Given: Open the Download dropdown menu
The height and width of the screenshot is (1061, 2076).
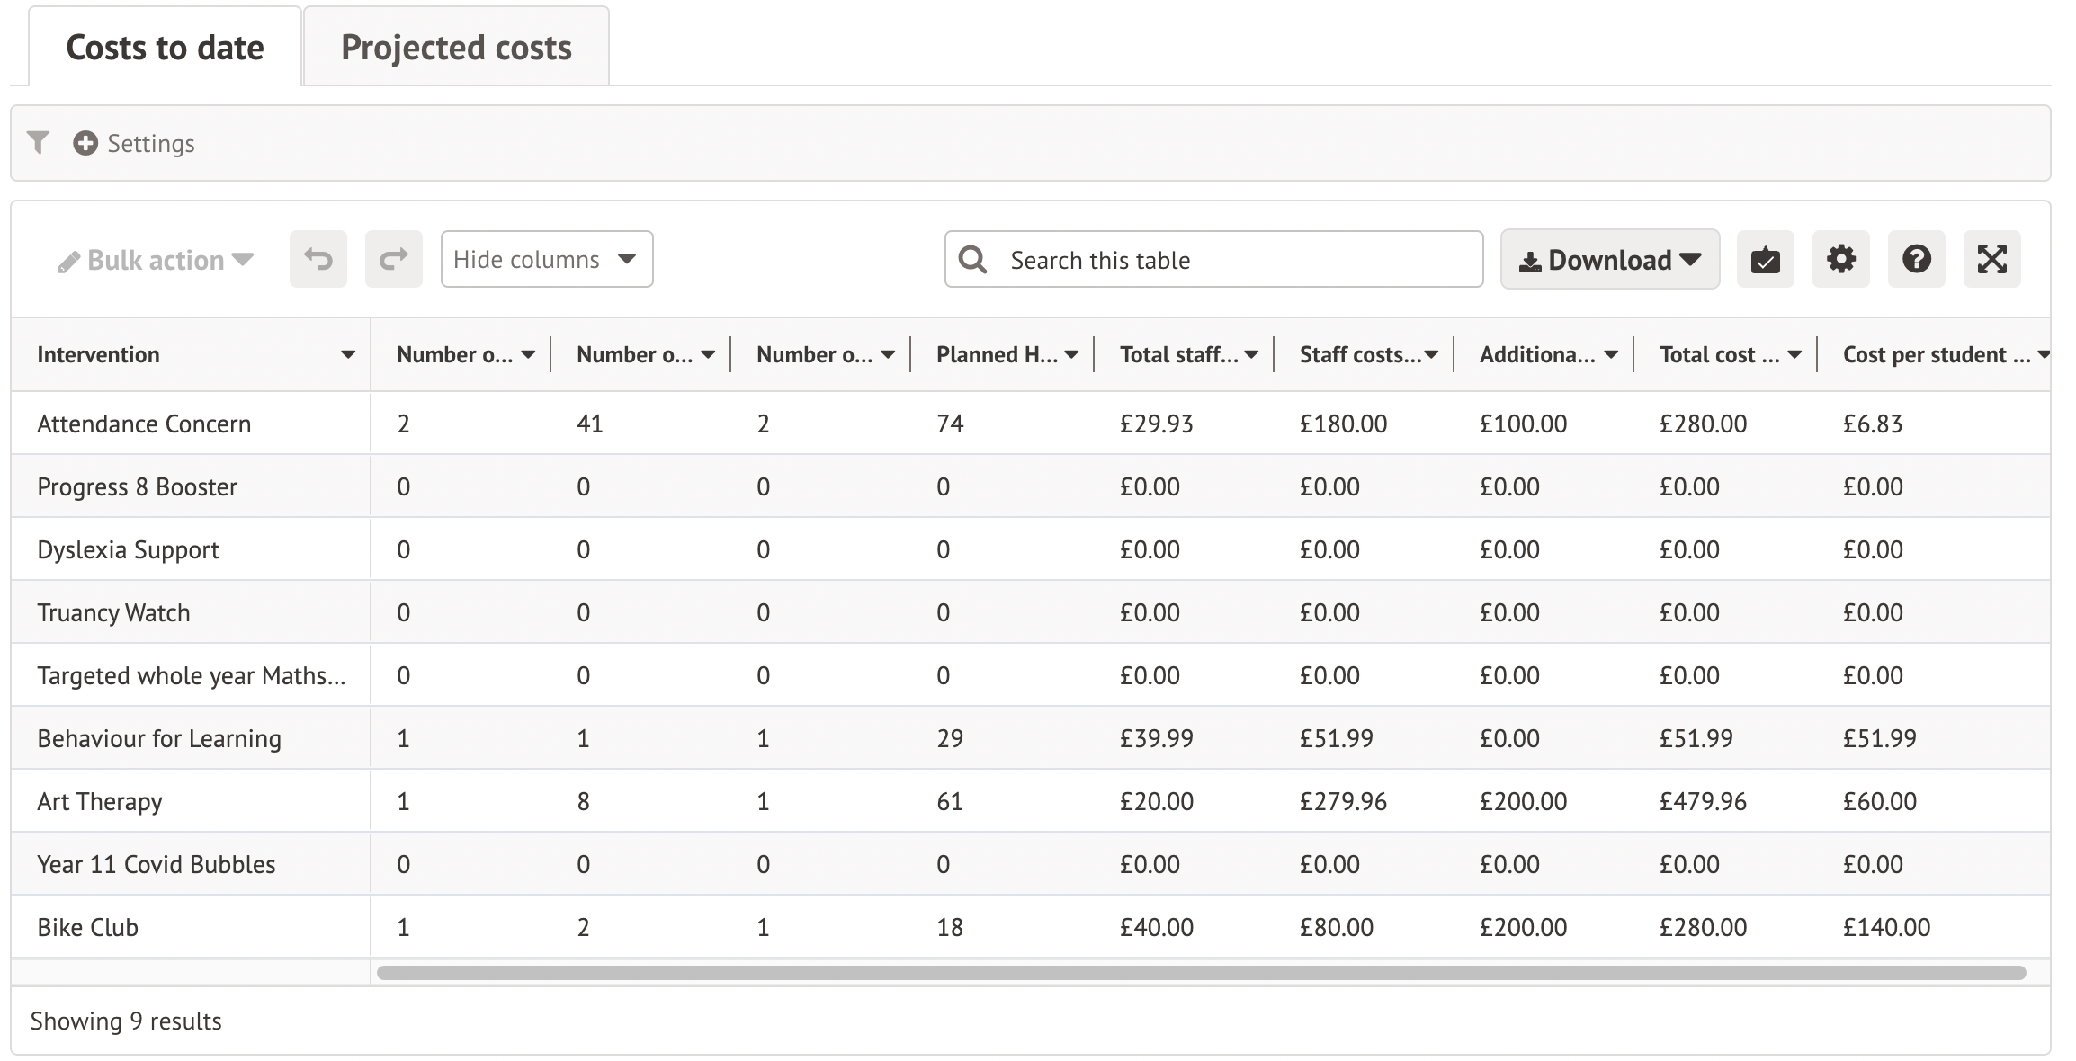Looking at the screenshot, I should tap(1610, 260).
